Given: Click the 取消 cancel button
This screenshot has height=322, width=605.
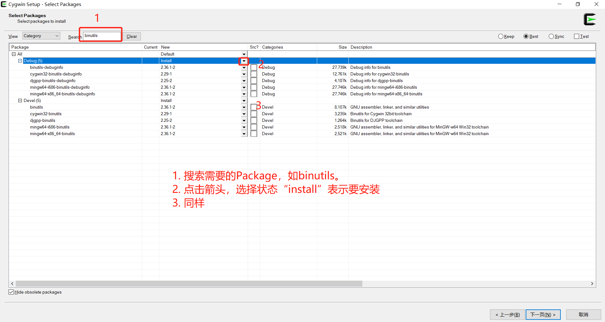Looking at the screenshot, I should pos(583,314).
